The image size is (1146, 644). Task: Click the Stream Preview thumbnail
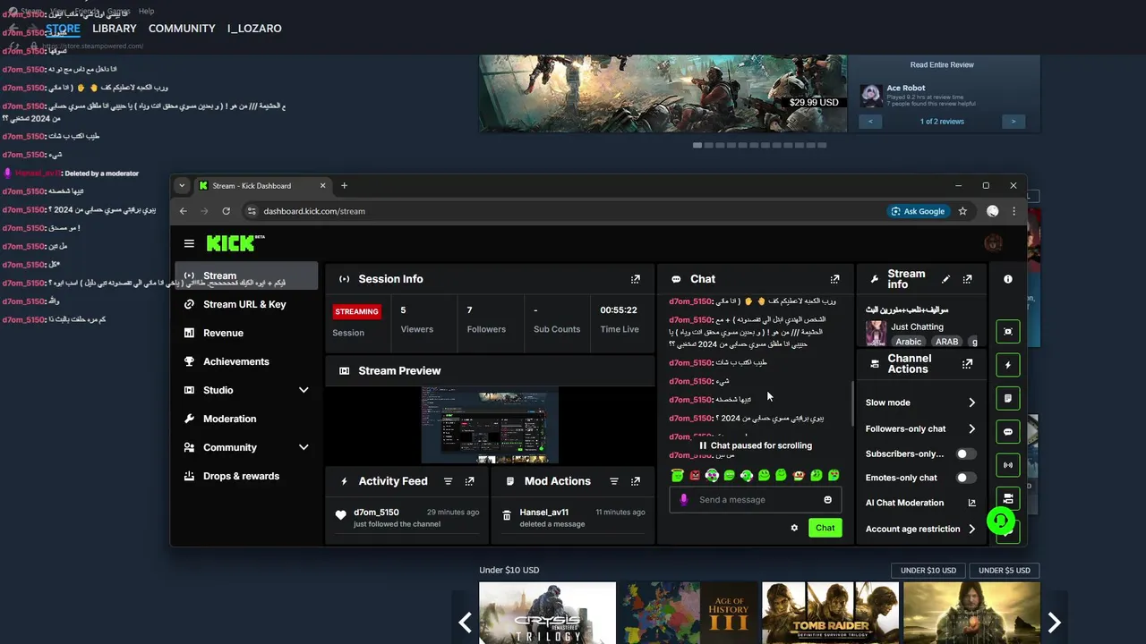[x=490, y=425]
